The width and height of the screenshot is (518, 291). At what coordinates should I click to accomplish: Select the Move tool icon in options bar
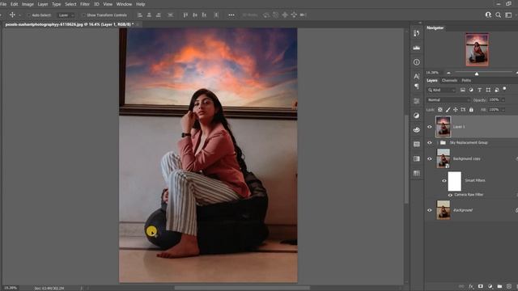pos(12,15)
